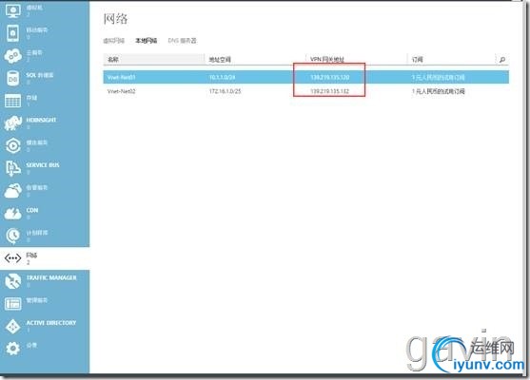Click the 172.16.1.0/25 address space cell
This screenshot has width=530, height=380.
(x=226, y=91)
